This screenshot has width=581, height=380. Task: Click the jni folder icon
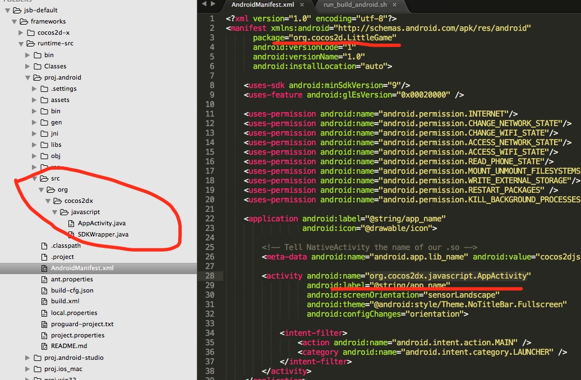click(x=44, y=134)
